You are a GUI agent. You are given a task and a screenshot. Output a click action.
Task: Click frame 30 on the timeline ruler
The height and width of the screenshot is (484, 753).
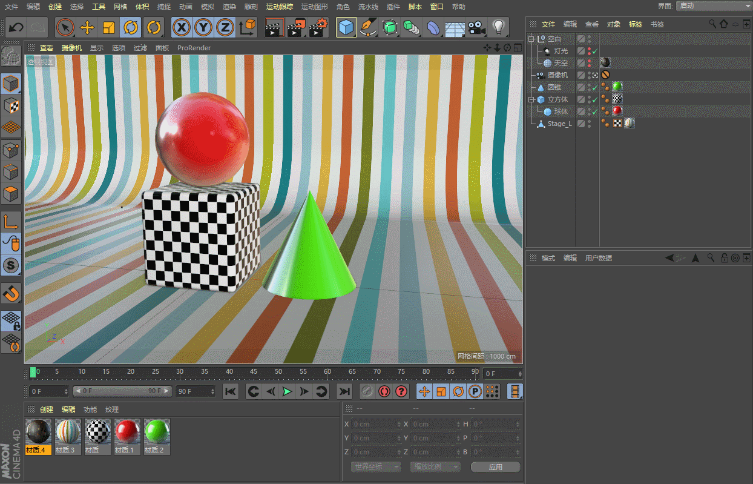[180, 372]
